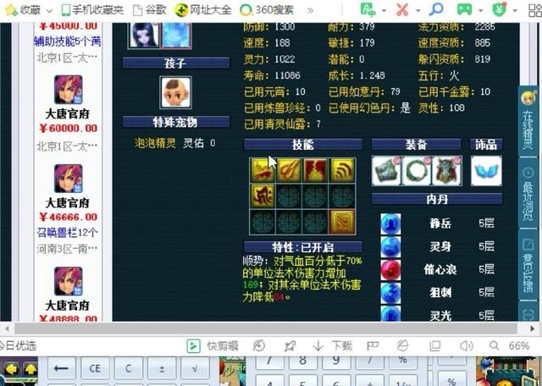The image size is (542, 386).
Task: Open 今日优选 in the status bar
Action: coord(18,345)
